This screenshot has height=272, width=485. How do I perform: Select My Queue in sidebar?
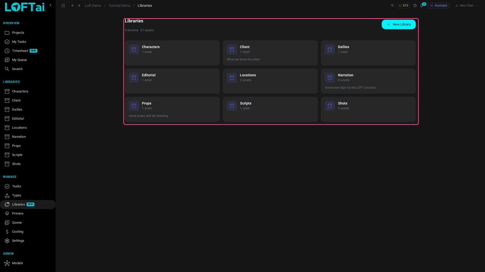coord(28,60)
